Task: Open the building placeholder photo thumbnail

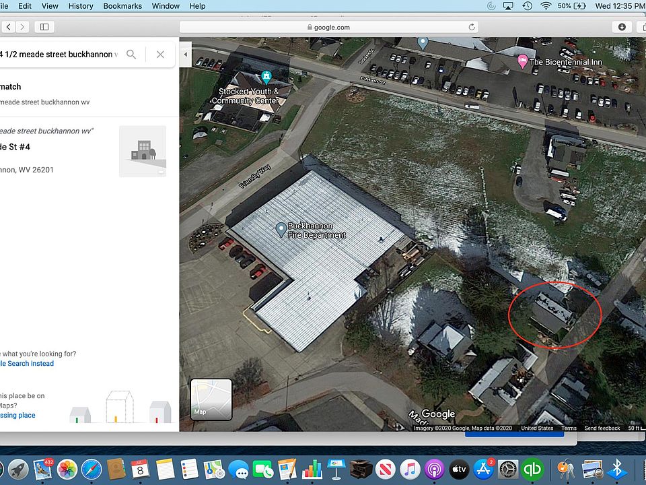Action: [x=143, y=152]
